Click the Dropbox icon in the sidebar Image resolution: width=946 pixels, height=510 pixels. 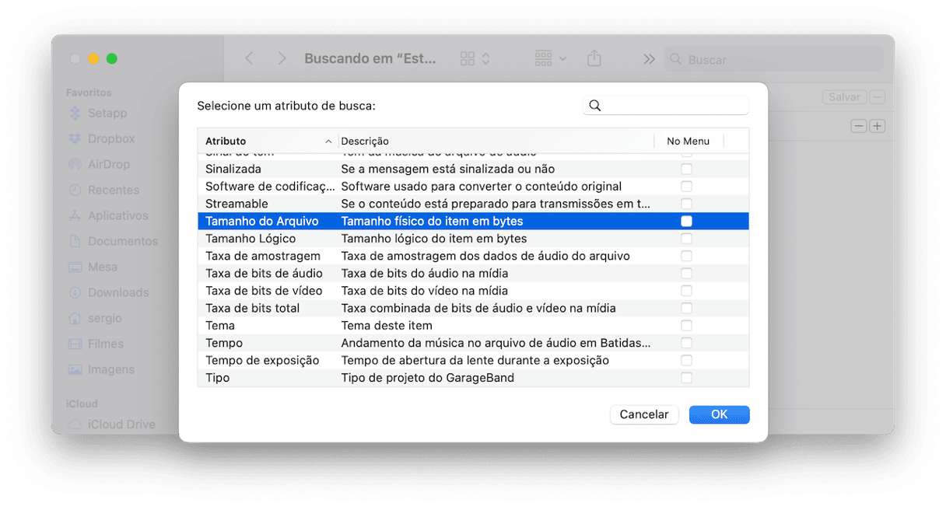pyautogui.click(x=75, y=139)
